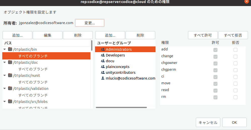Click the users list horizontal scrollbar
The image size is (251, 130).
(x=121, y=107)
